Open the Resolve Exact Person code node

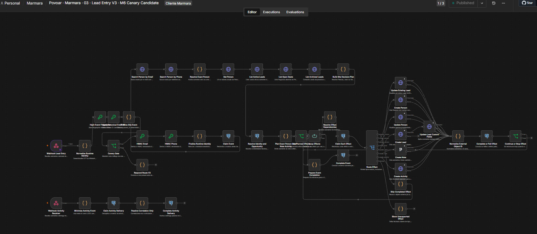200,69
